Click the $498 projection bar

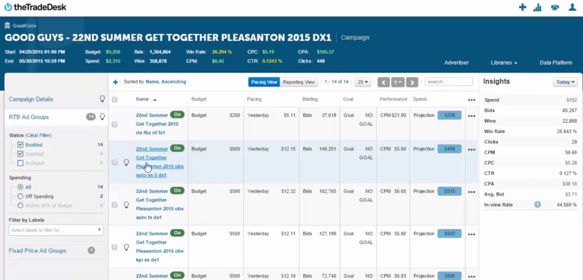click(x=450, y=149)
